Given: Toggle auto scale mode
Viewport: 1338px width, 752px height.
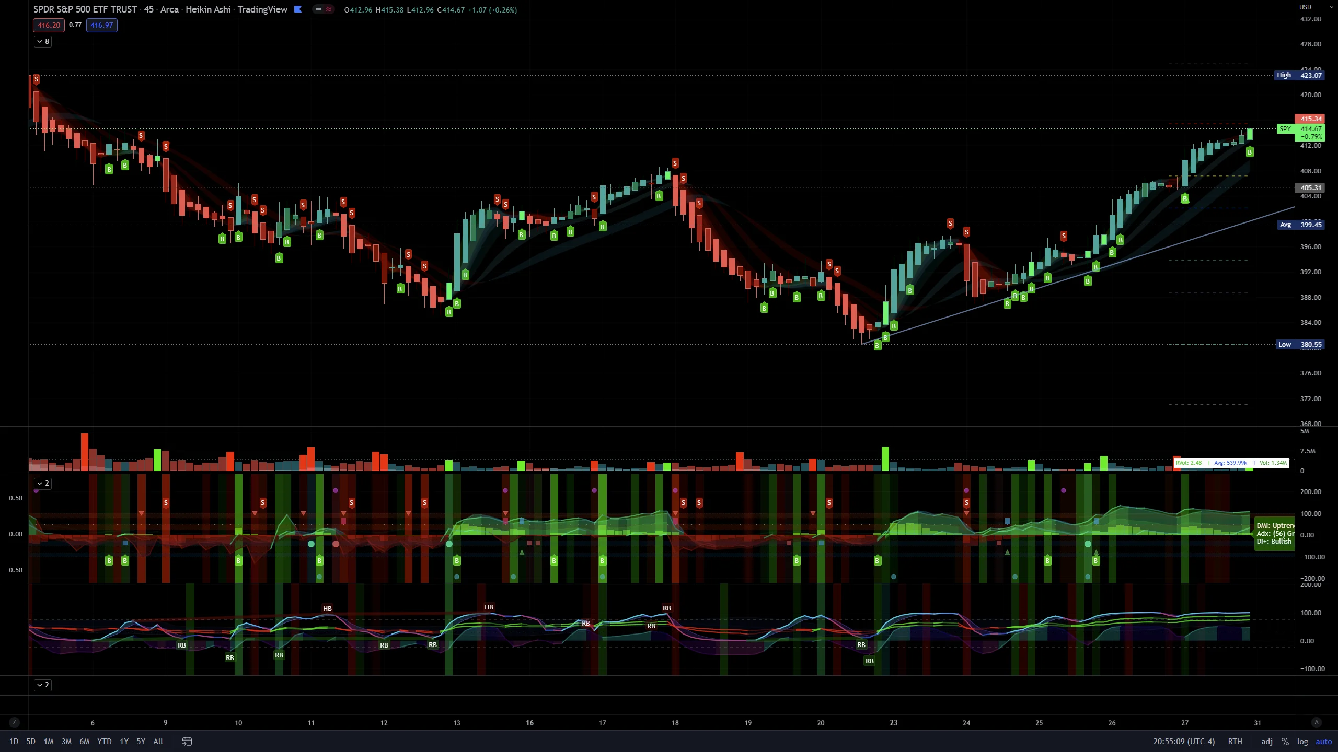Looking at the screenshot, I should click(x=1323, y=742).
